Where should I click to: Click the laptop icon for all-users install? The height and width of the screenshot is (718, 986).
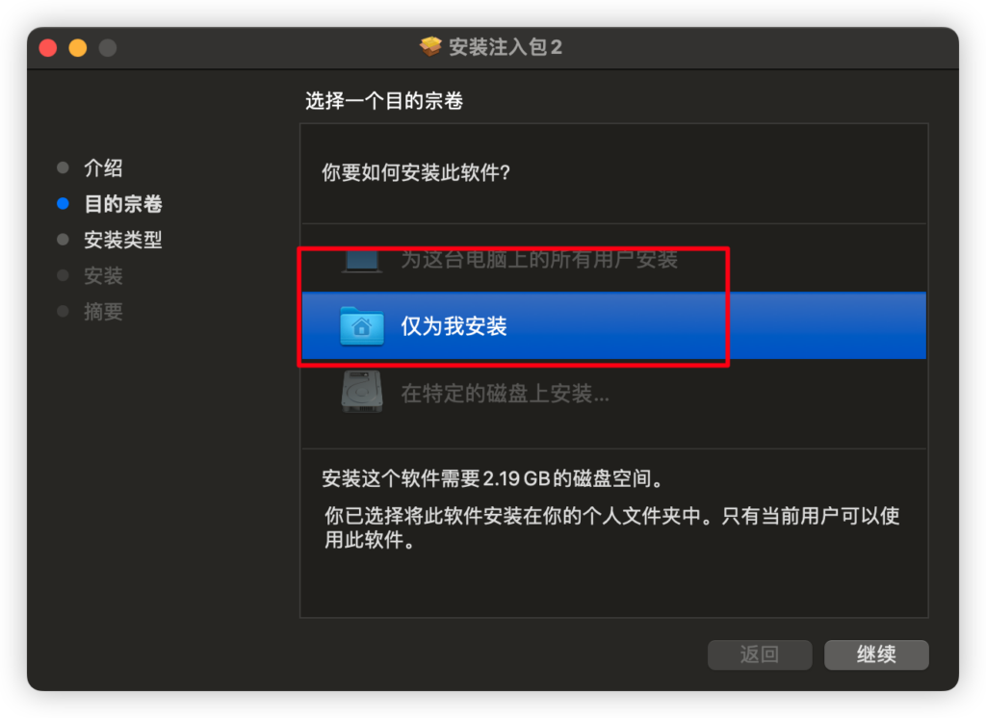[362, 261]
